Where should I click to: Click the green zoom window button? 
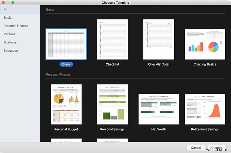[13, 2]
